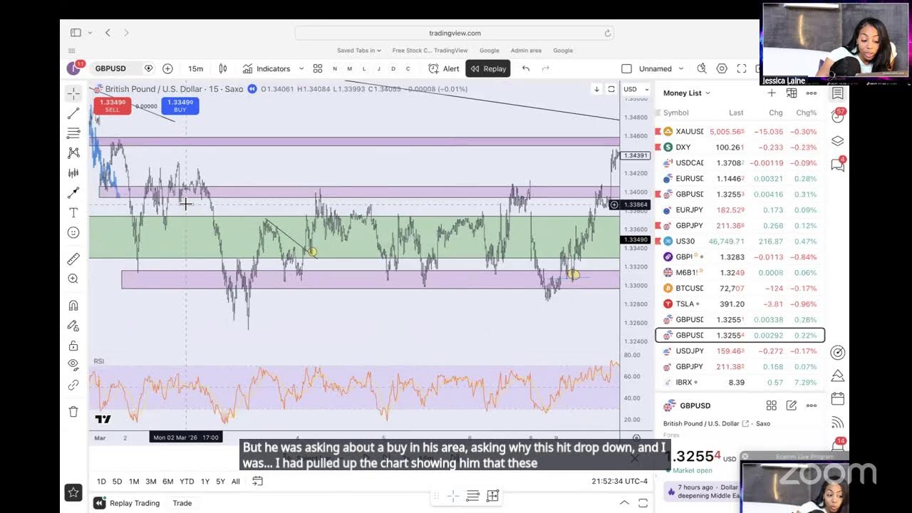Open the chart patterns tool
The height and width of the screenshot is (513, 912).
point(73,153)
